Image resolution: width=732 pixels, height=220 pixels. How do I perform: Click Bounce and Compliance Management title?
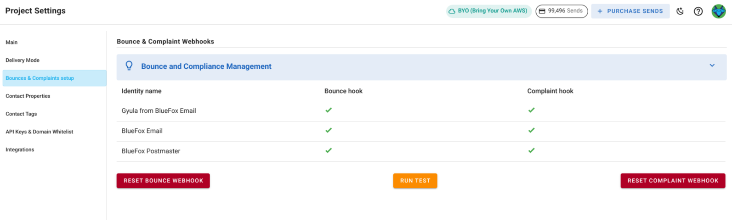click(x=206, y=66)
